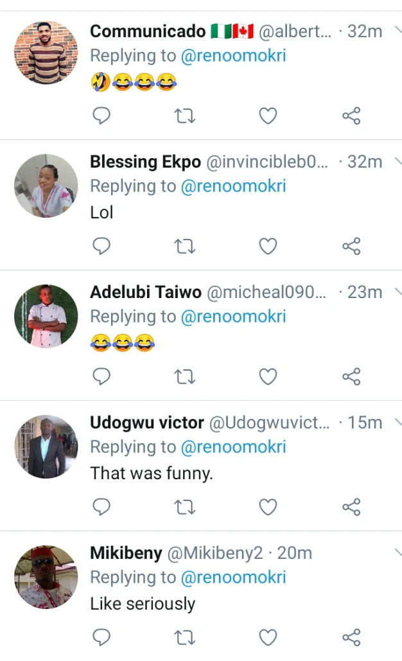Open @renoomokri link in Blessing Ekpo's reply
402x661 pixels.
coord(233,186)
